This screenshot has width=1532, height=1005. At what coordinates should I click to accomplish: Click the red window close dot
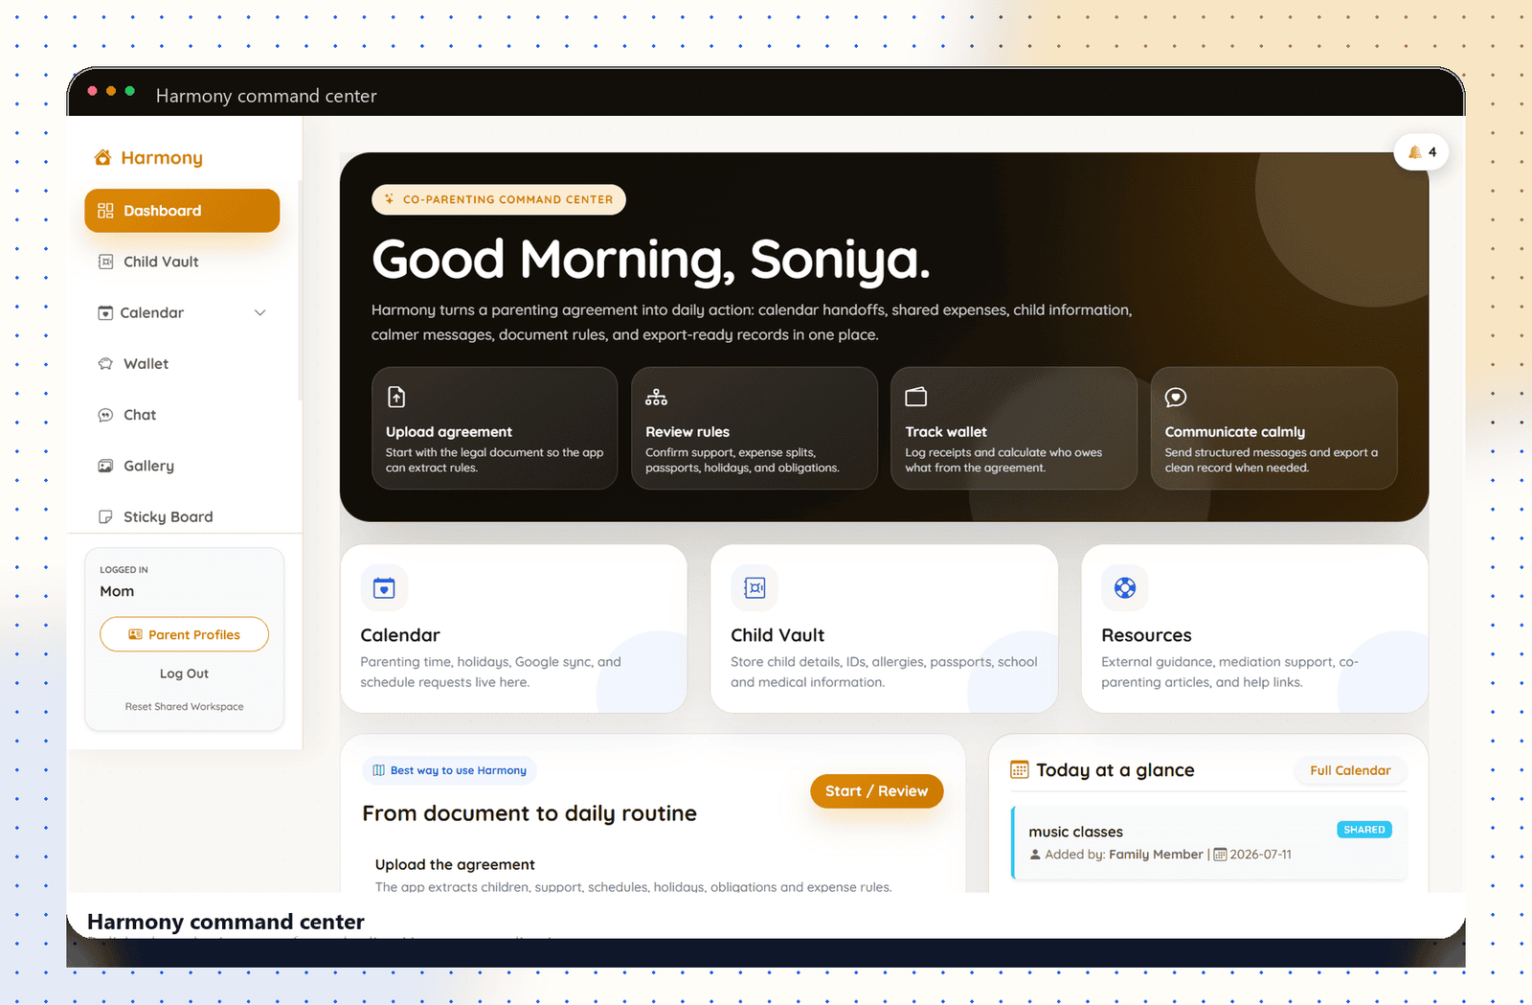pos(92,91)
